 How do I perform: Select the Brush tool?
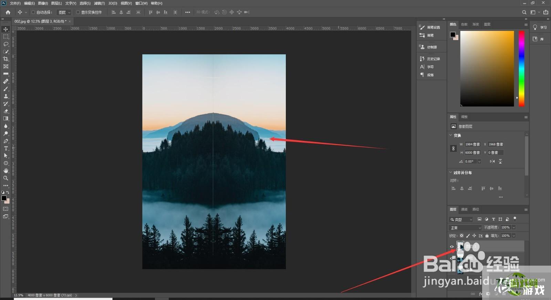coord(6,89)
